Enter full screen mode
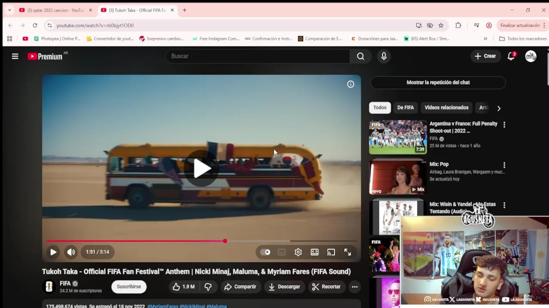Image resolution: width=549 pixels, height=308 pixels. (347, 252)
